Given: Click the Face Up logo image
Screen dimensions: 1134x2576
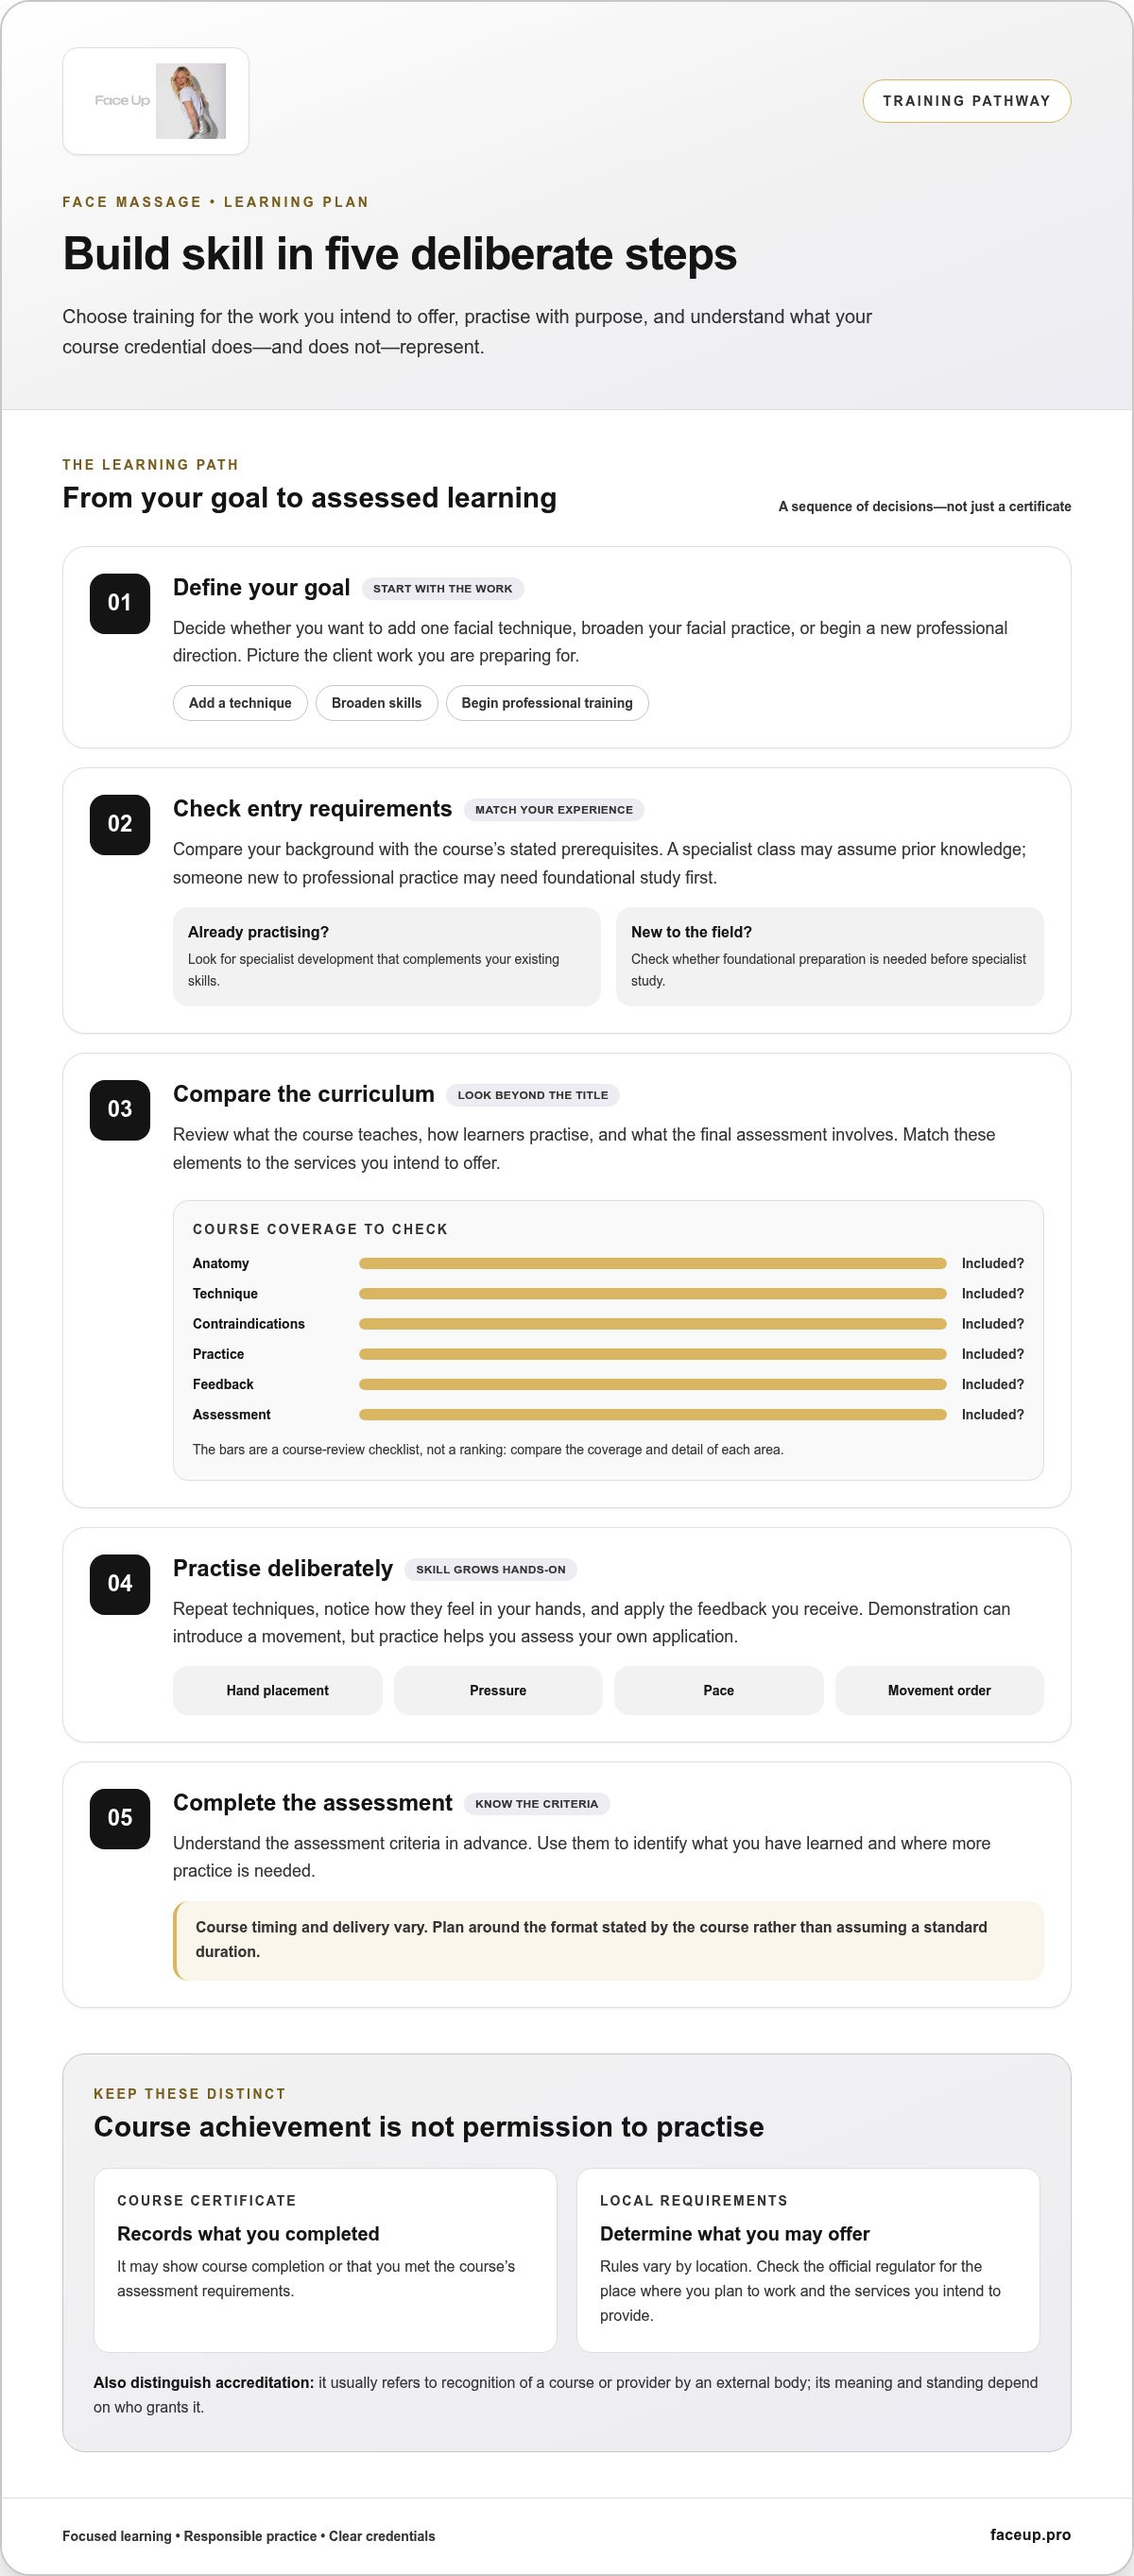Looking at the screenshot, I should coord(156,101).
